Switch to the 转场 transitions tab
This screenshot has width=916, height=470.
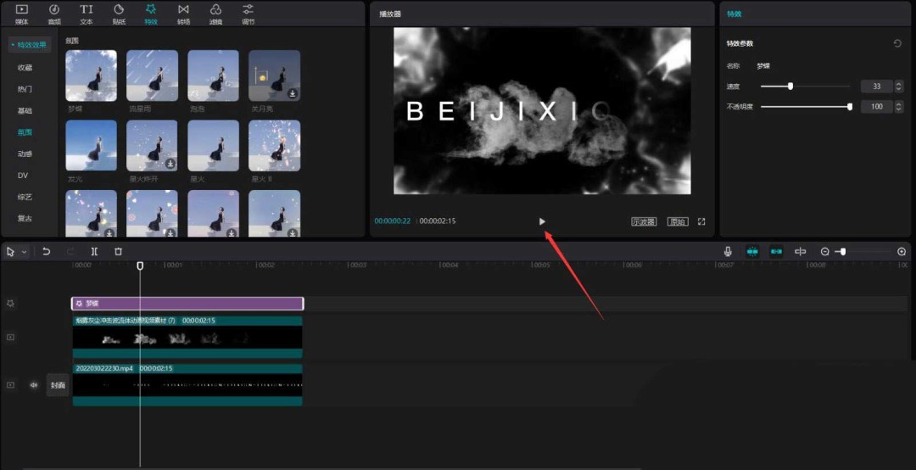pos(183,14)
